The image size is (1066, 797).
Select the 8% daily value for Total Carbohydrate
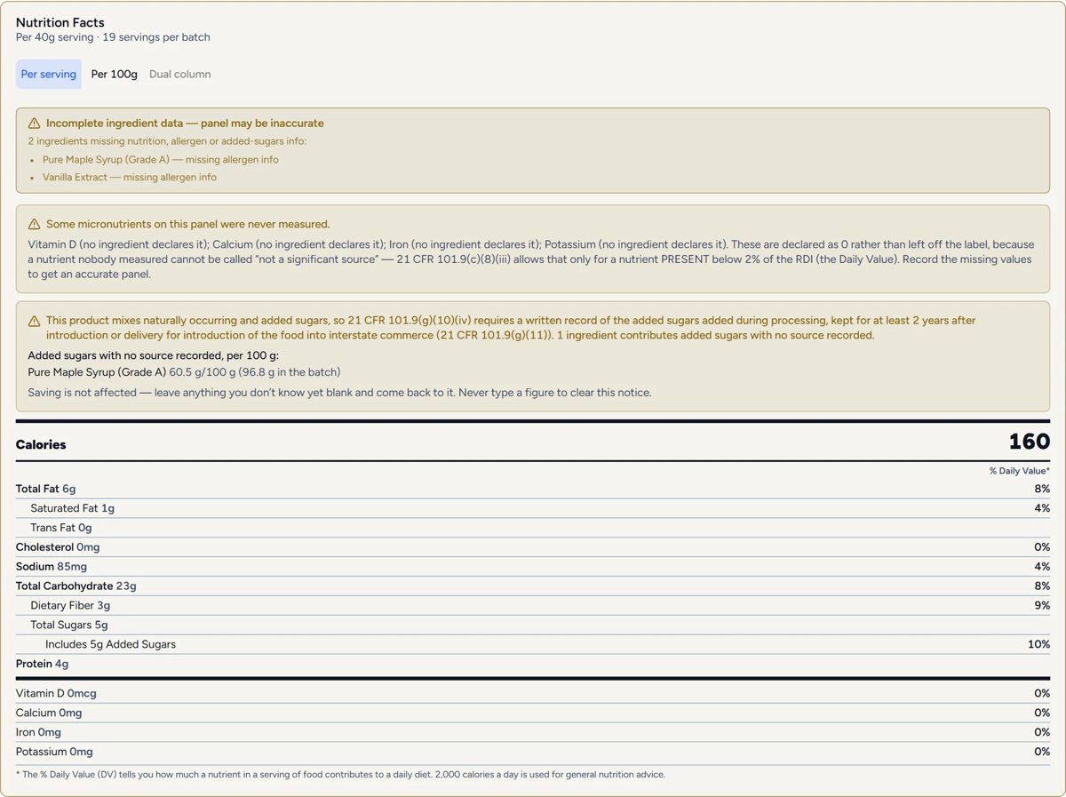tap(1042, 586)
